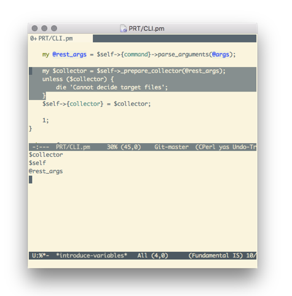
Task: Select the 0+ PRT/CLI.pm tab
Action: pyautogui.click(x=60, y=39)
